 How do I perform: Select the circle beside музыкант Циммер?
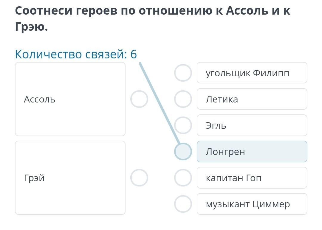[x=183, y=204]
